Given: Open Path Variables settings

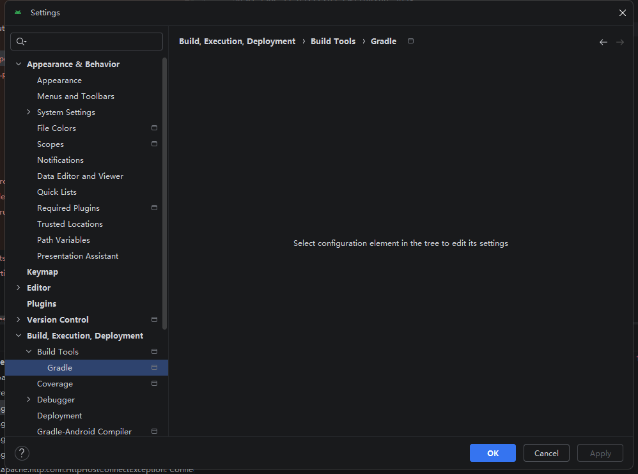Looking at the screenshot, I should tap(63, 240).
